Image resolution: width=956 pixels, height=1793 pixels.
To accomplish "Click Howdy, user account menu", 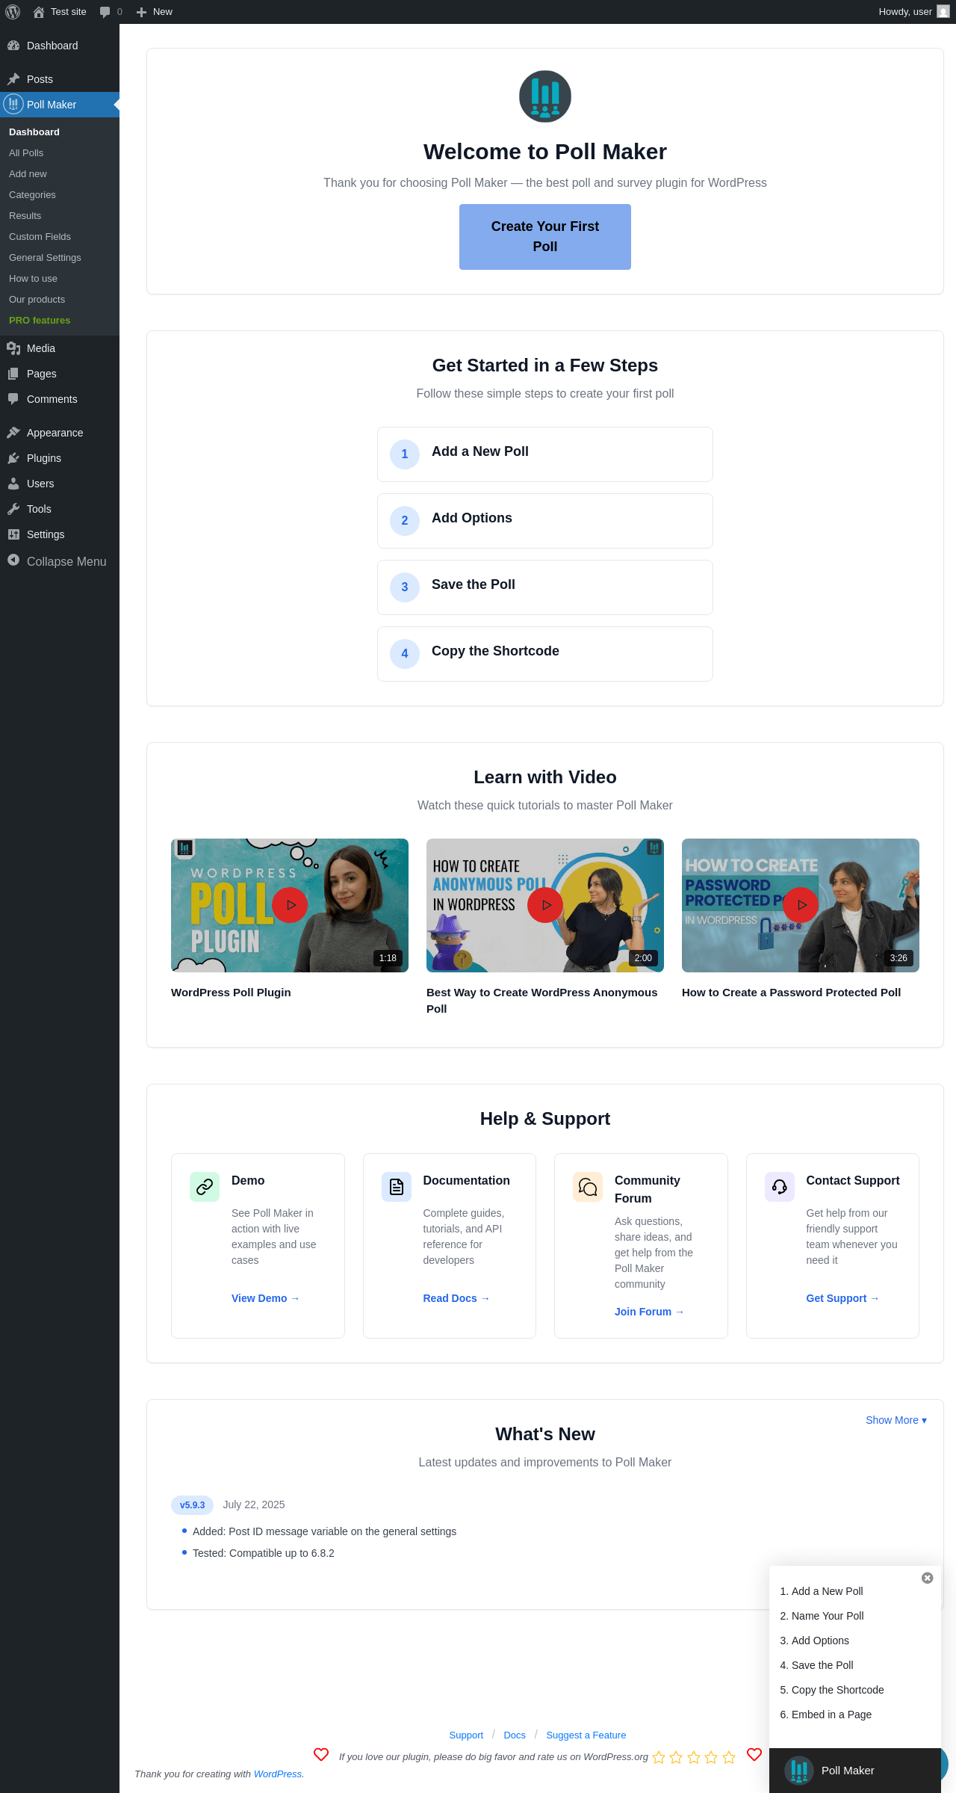I will pyautogui.click(x=914, y=12).
